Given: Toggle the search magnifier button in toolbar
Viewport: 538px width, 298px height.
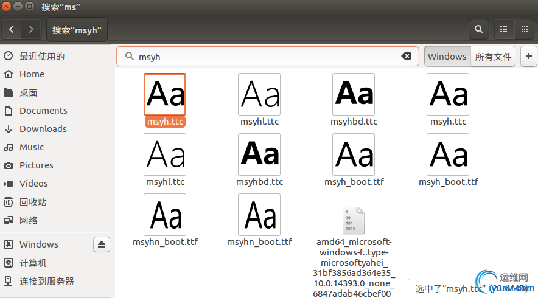Looking at the screenshot, I should pos(478,29).
